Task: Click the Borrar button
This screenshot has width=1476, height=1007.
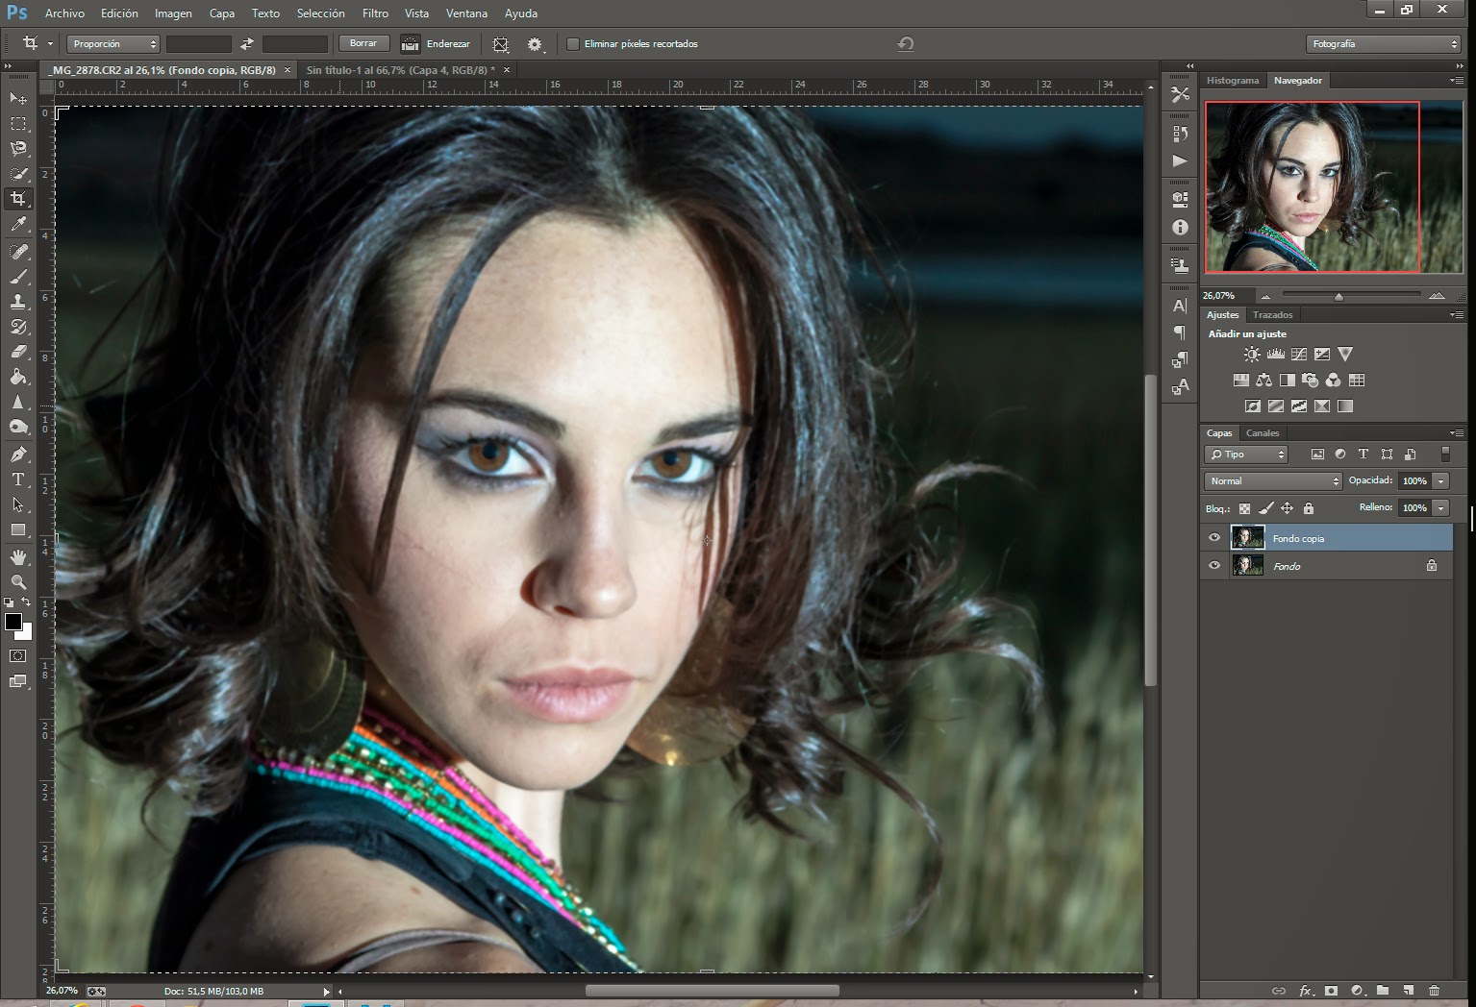Action: coord(363,43)
